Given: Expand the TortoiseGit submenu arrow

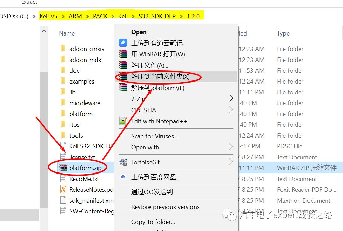Looking at the screenshot, I should (x=231, y=162).
